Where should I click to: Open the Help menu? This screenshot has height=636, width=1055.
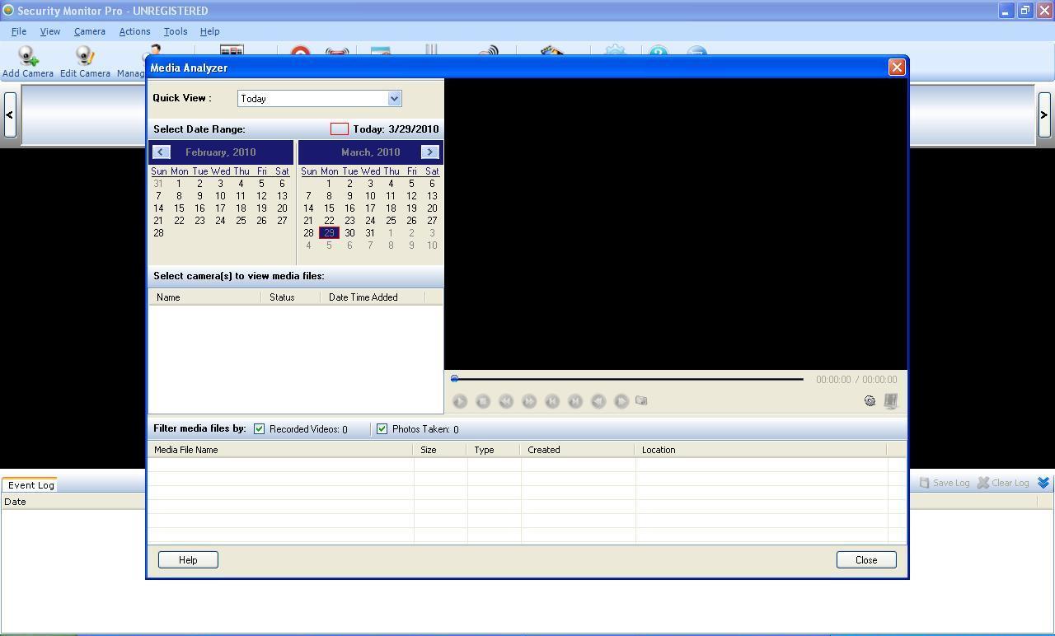point(209,31)
